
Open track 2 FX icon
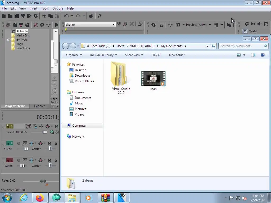32,143
